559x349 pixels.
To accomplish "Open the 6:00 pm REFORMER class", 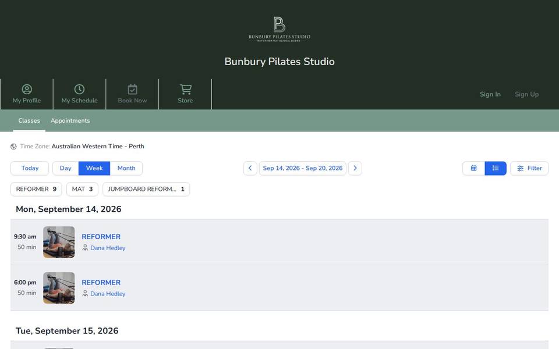I will click(x=101, y=283).
